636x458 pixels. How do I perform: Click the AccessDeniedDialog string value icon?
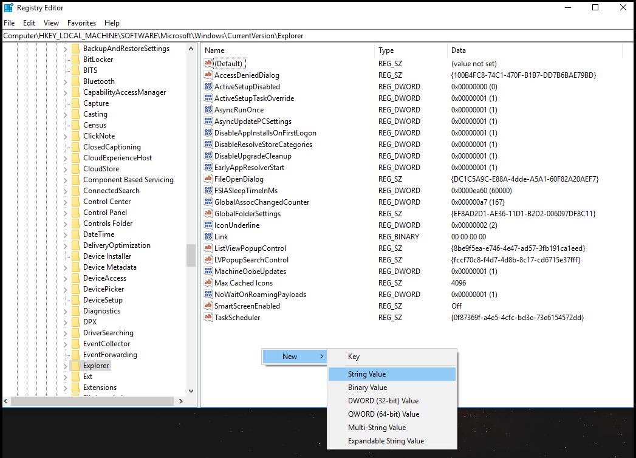point(208,75)
